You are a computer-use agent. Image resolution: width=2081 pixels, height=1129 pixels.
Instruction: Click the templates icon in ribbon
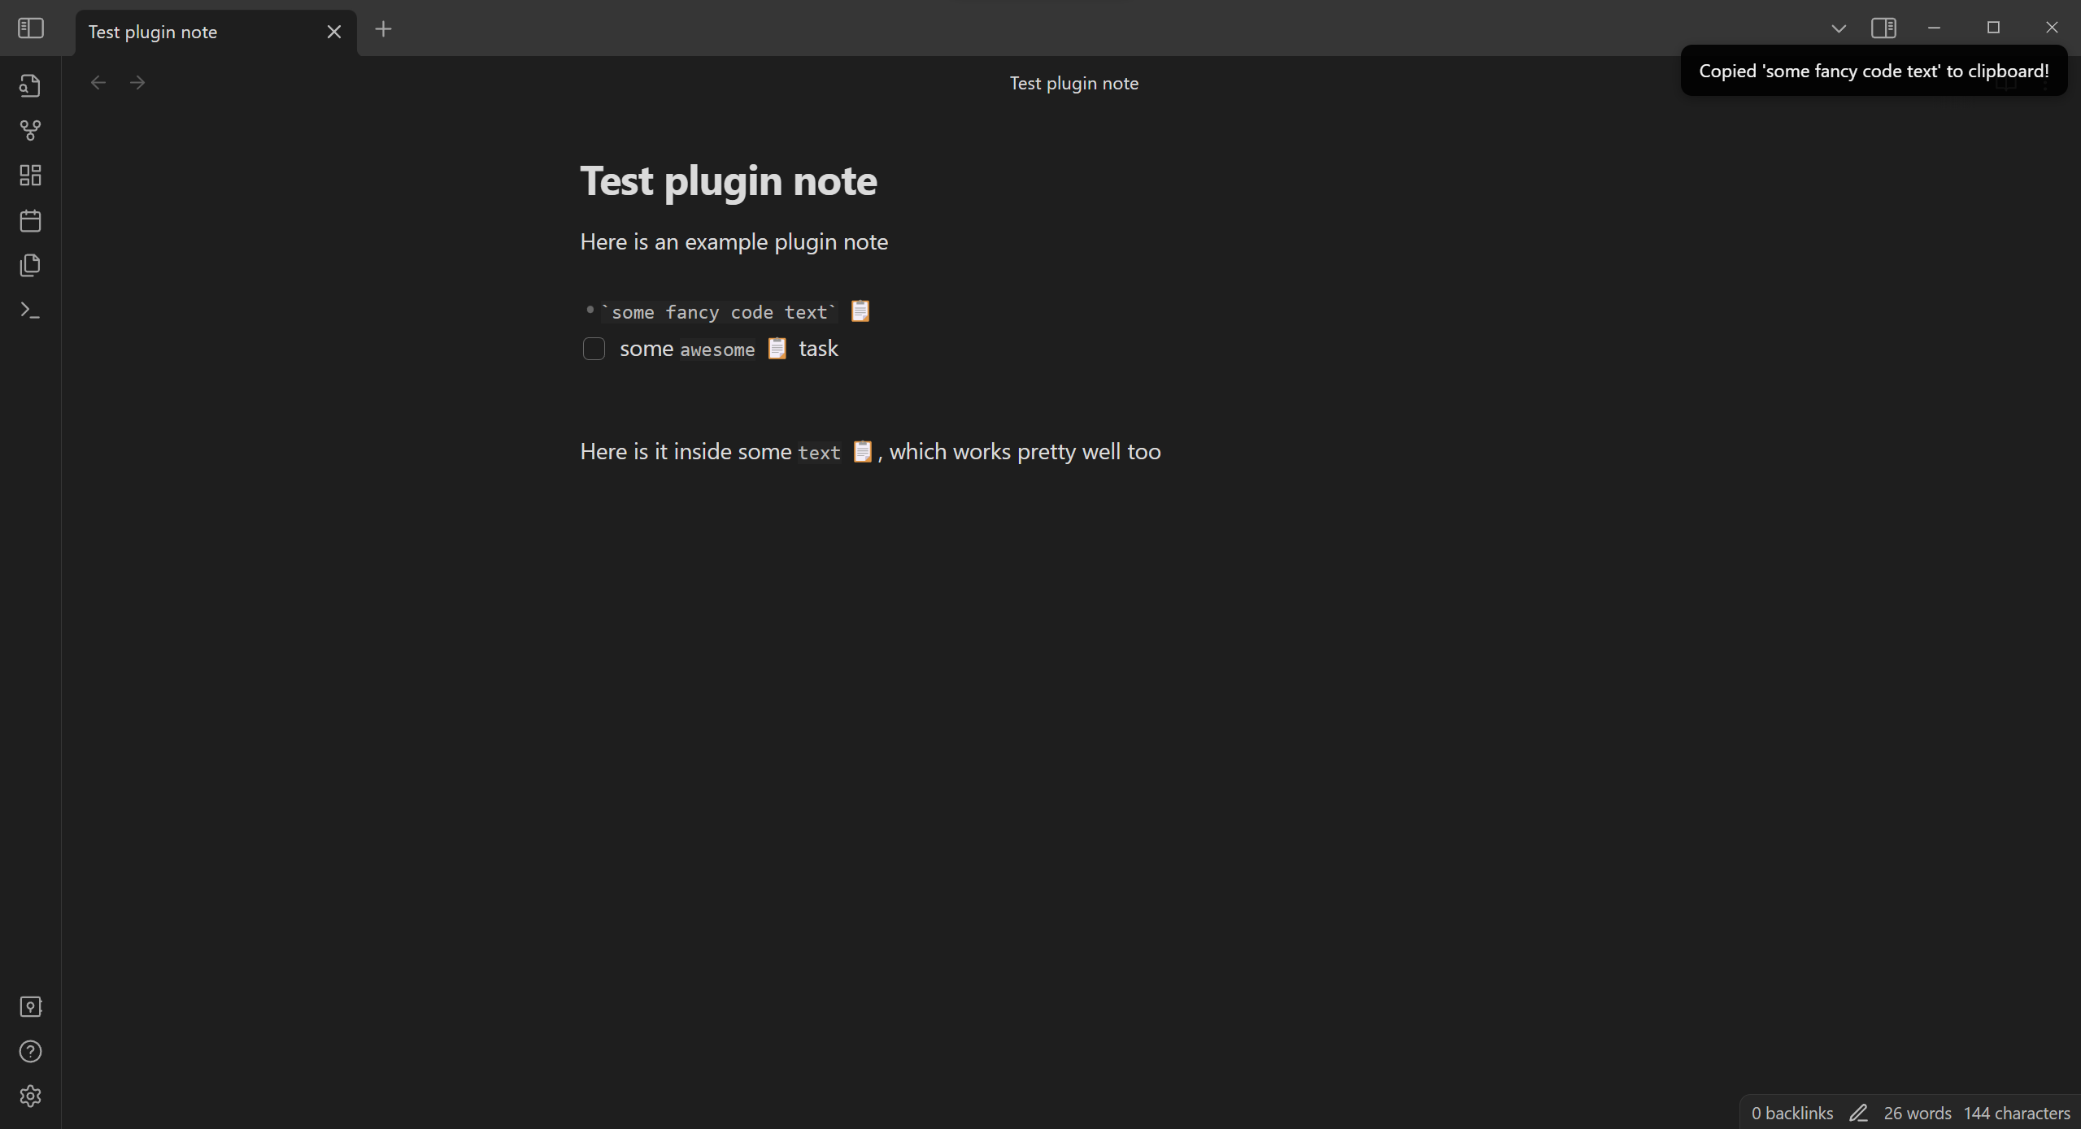[x=30, y=265]
